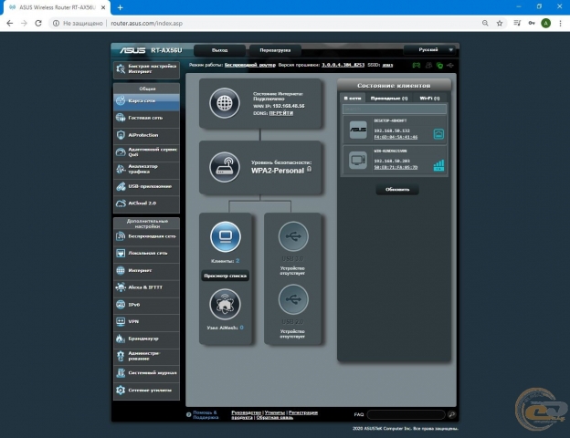Click the AiMesh node icon
The width and height of the screenshot is (570, 438).
click(225, 305)
